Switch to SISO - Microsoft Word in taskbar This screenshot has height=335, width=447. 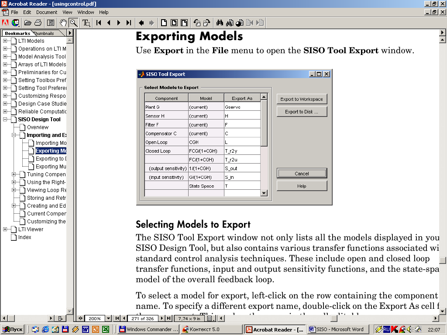336,329
